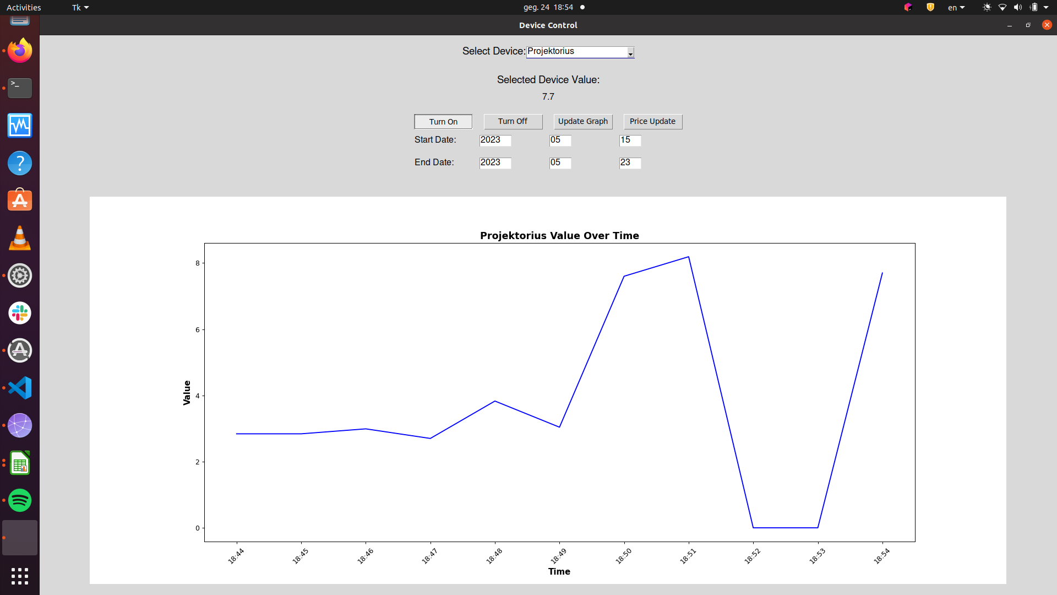Viewport: 1057px width, 595px height.
Task: Open the GNOME Web browser icon
Action: pos(19,425)
